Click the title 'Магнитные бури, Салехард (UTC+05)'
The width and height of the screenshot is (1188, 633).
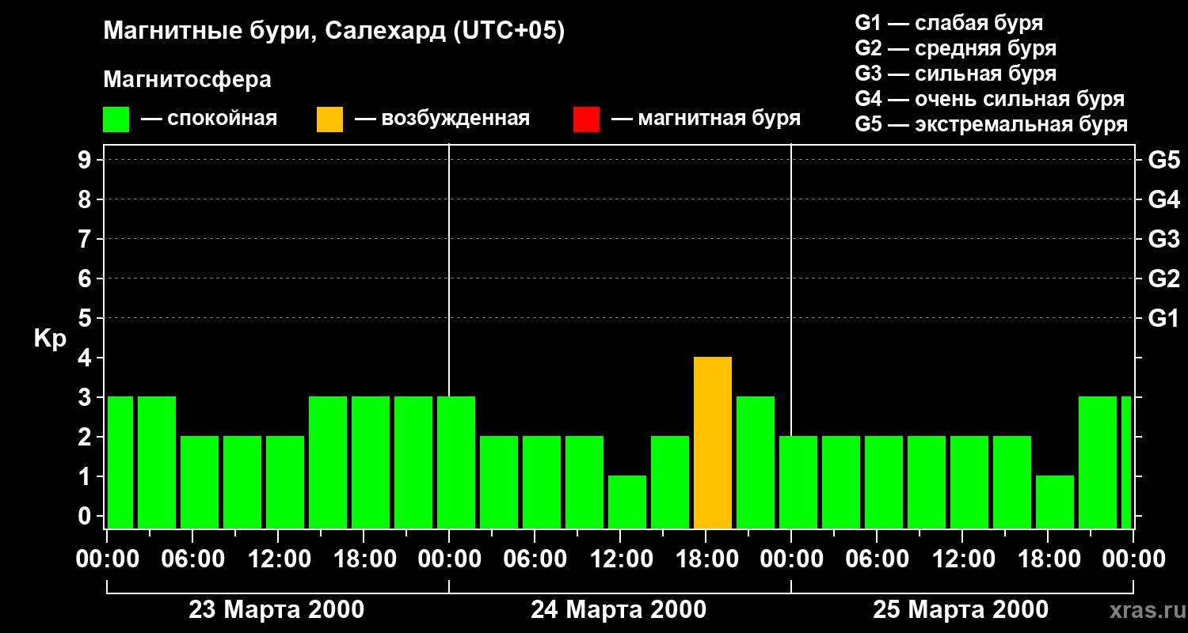tap(334, 32)
